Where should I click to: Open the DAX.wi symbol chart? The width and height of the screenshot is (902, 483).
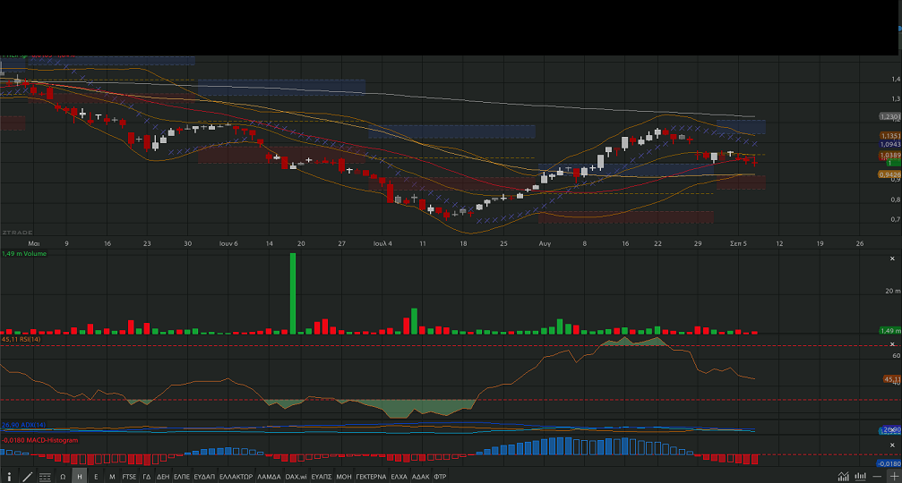tap(296, 477)
